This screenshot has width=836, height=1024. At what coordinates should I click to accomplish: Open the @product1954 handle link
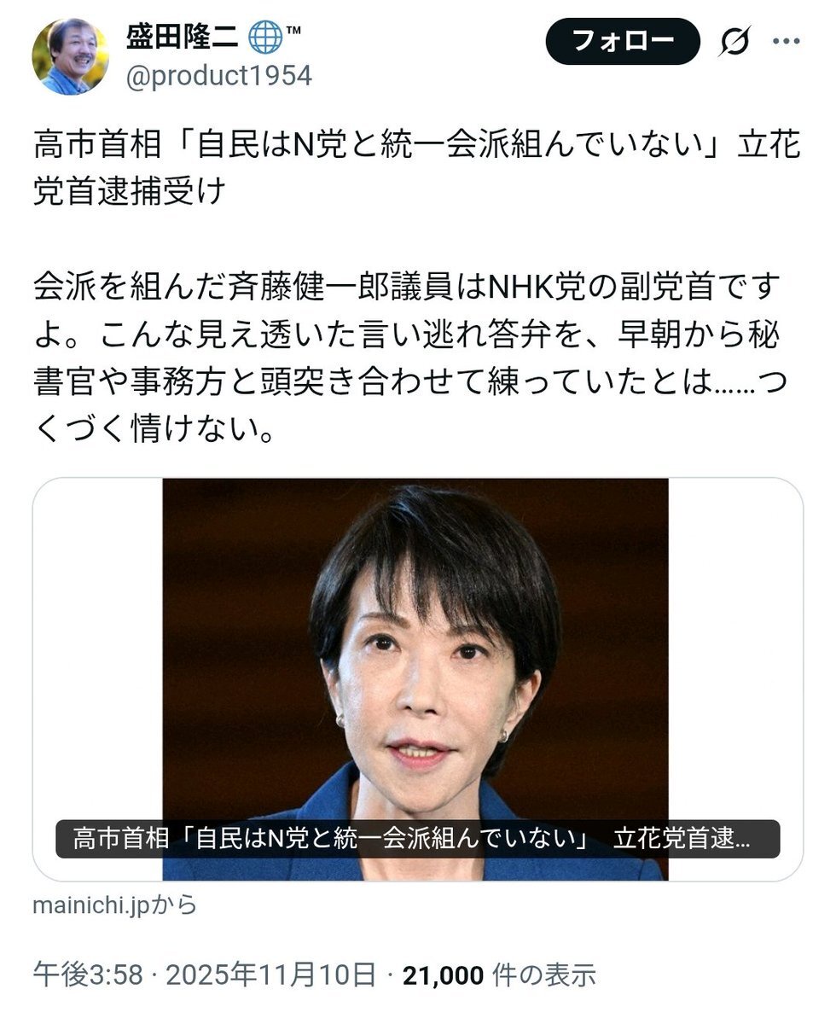tap(219, 77)
